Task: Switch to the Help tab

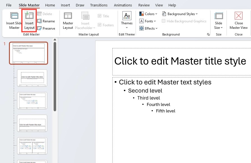Action: [x=172, y=5]
